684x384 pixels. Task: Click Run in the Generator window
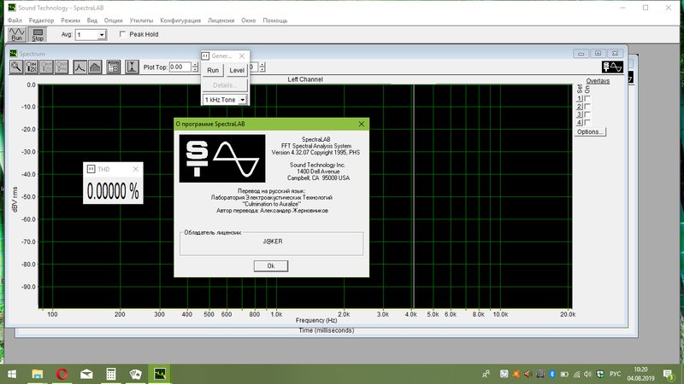(x=213, y=70)
